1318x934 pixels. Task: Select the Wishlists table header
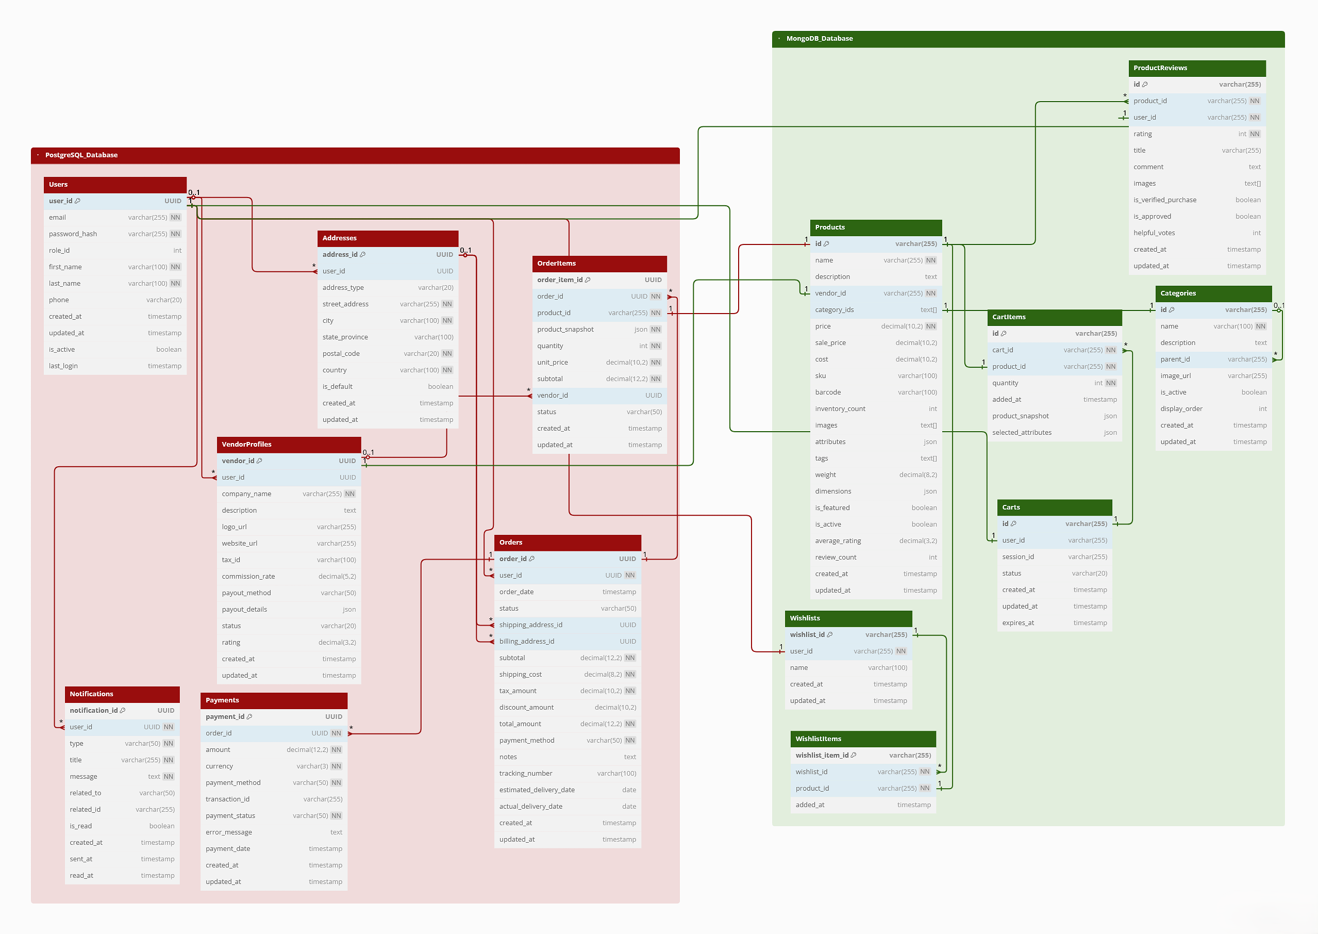click(x=848, y=618)
